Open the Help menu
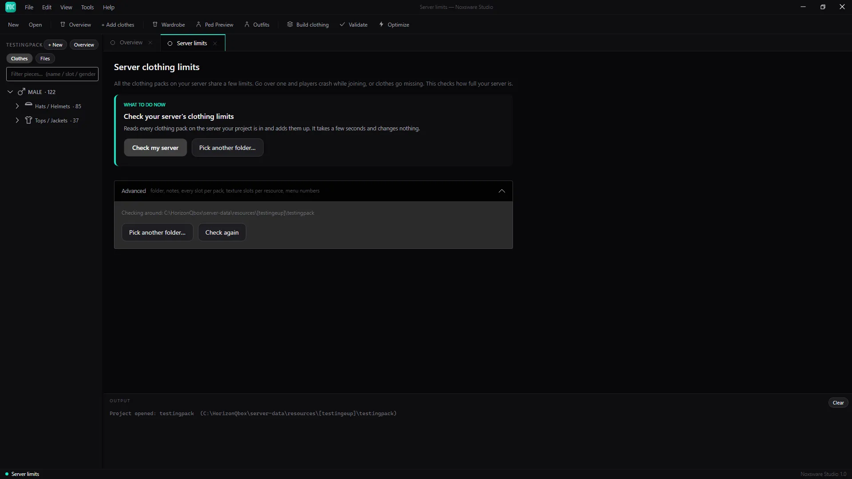 tap(109, 7)
